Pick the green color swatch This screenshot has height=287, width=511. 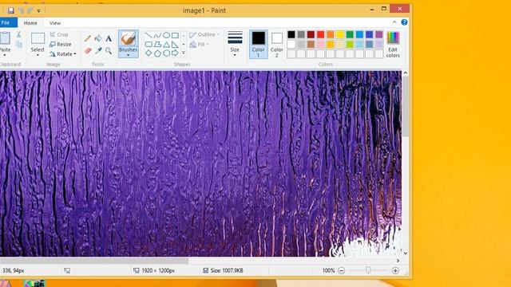tap(350, 34)
